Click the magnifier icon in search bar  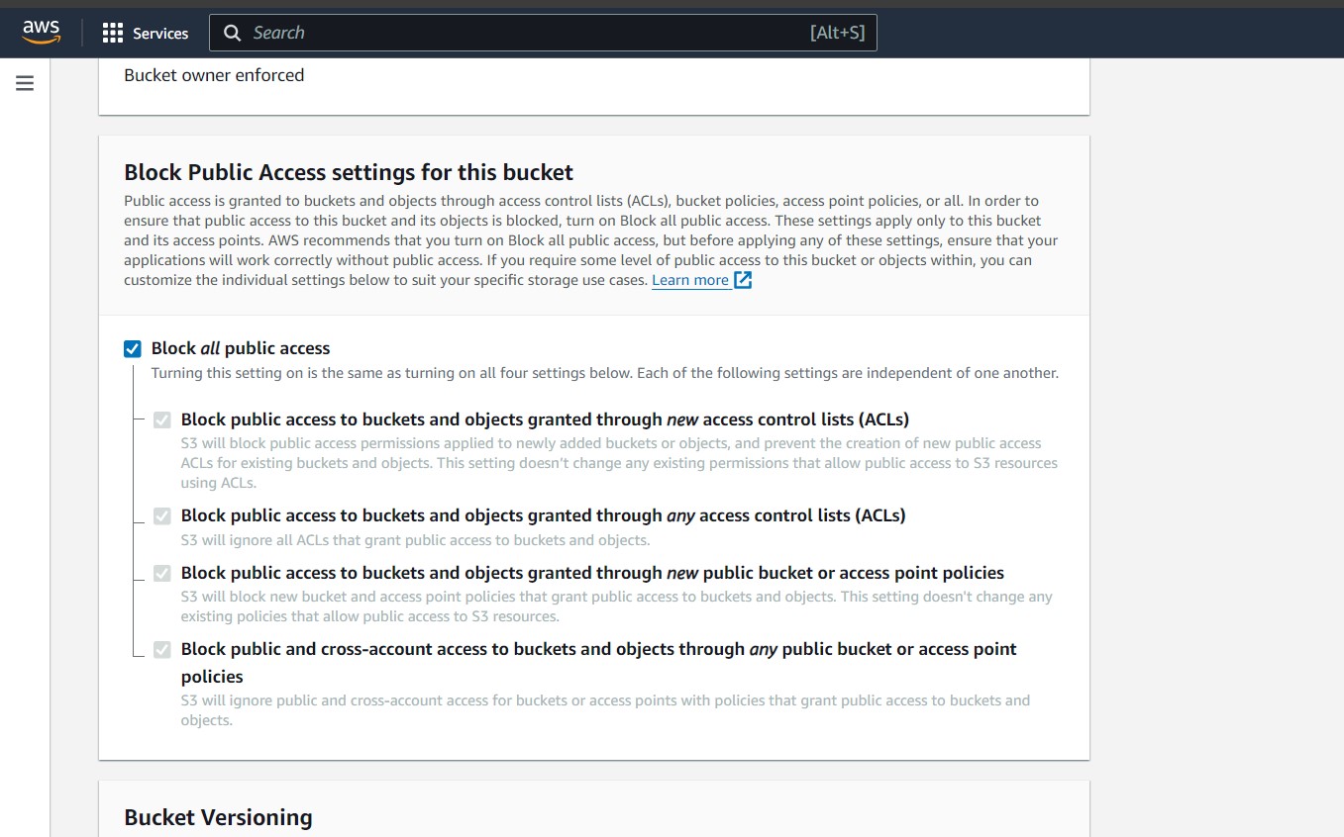(x=233, y=33)
